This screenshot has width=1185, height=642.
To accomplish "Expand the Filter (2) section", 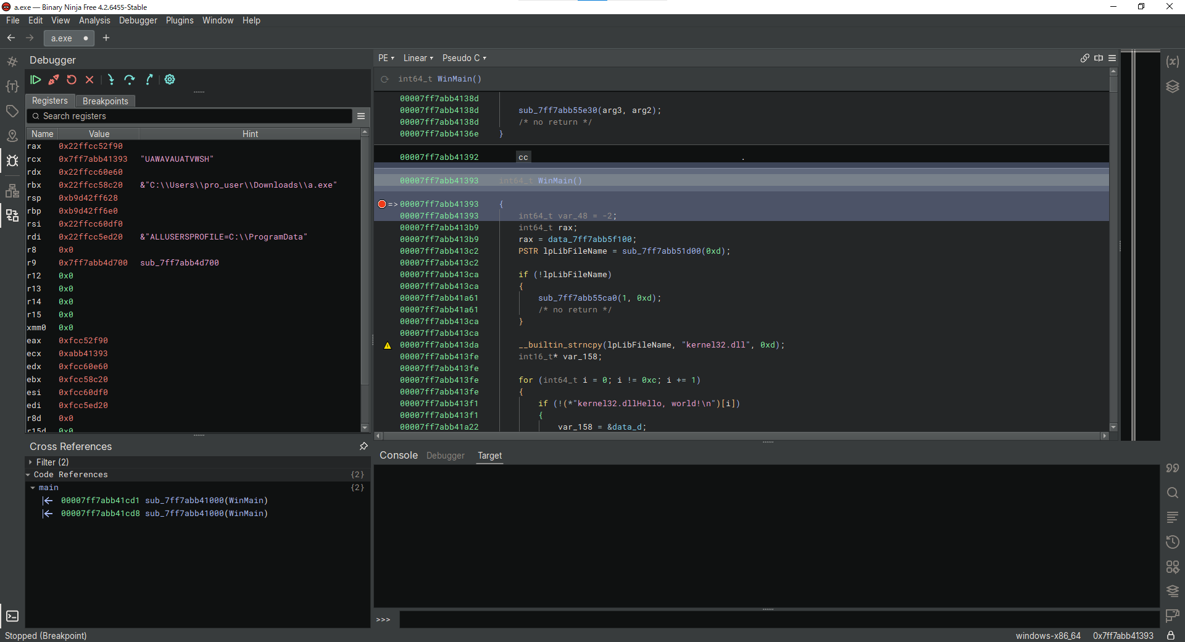I will pyautogui.click(x=30, y=462).
